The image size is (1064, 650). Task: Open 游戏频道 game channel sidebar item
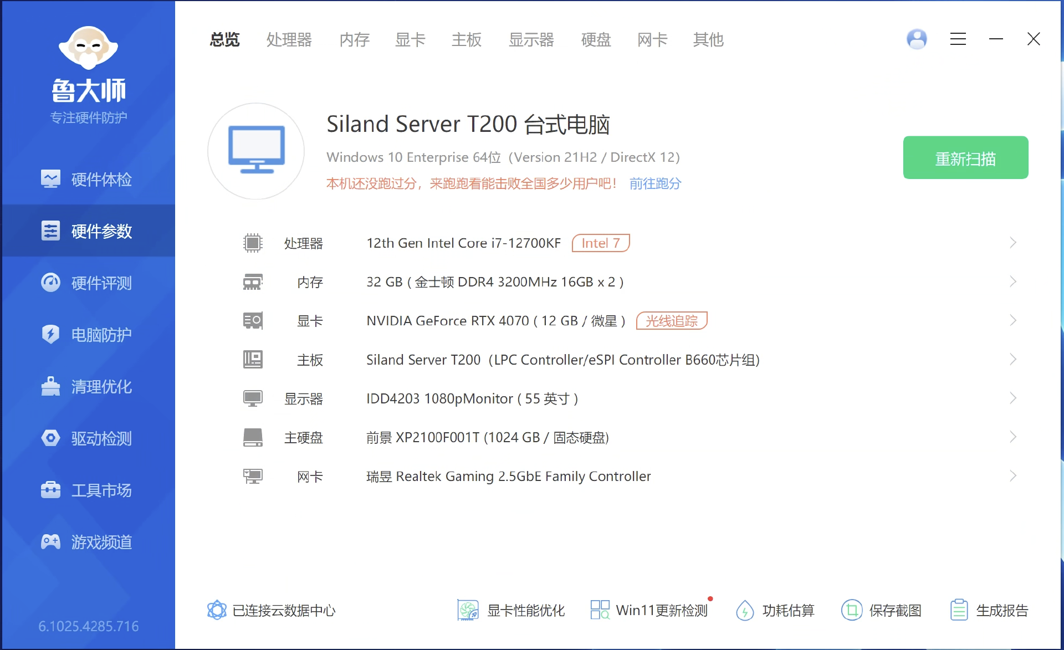pyautogui.click(x=89, y=541)
